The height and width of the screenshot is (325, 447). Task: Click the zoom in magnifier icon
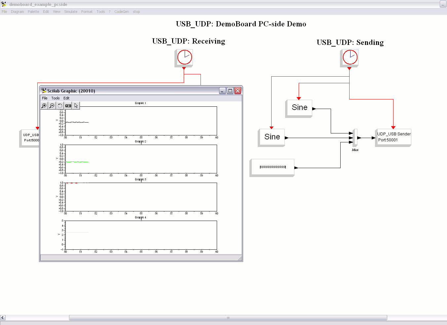(x=44, y=106)
